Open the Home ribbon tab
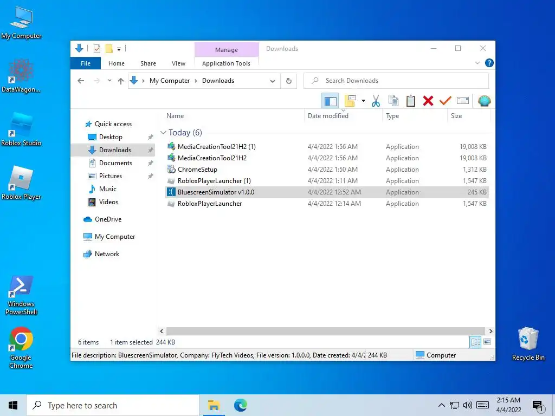 point(117,63)
